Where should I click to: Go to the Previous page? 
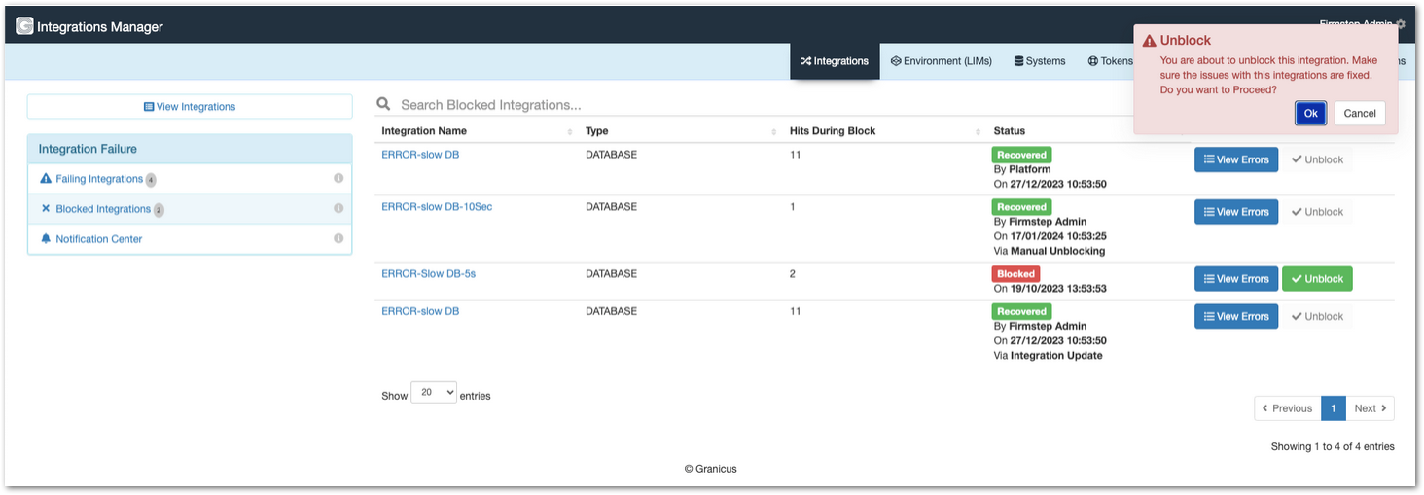pos(1288,408)
